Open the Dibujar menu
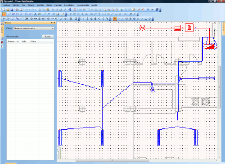The height and width of the screenshot is (164, 225). click(x=31, y=5)
